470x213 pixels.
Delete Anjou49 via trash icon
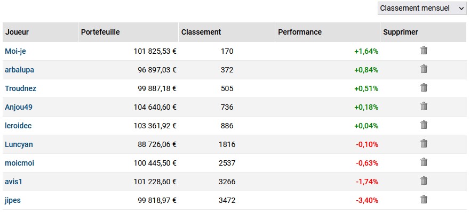click(x=424, y=106)
